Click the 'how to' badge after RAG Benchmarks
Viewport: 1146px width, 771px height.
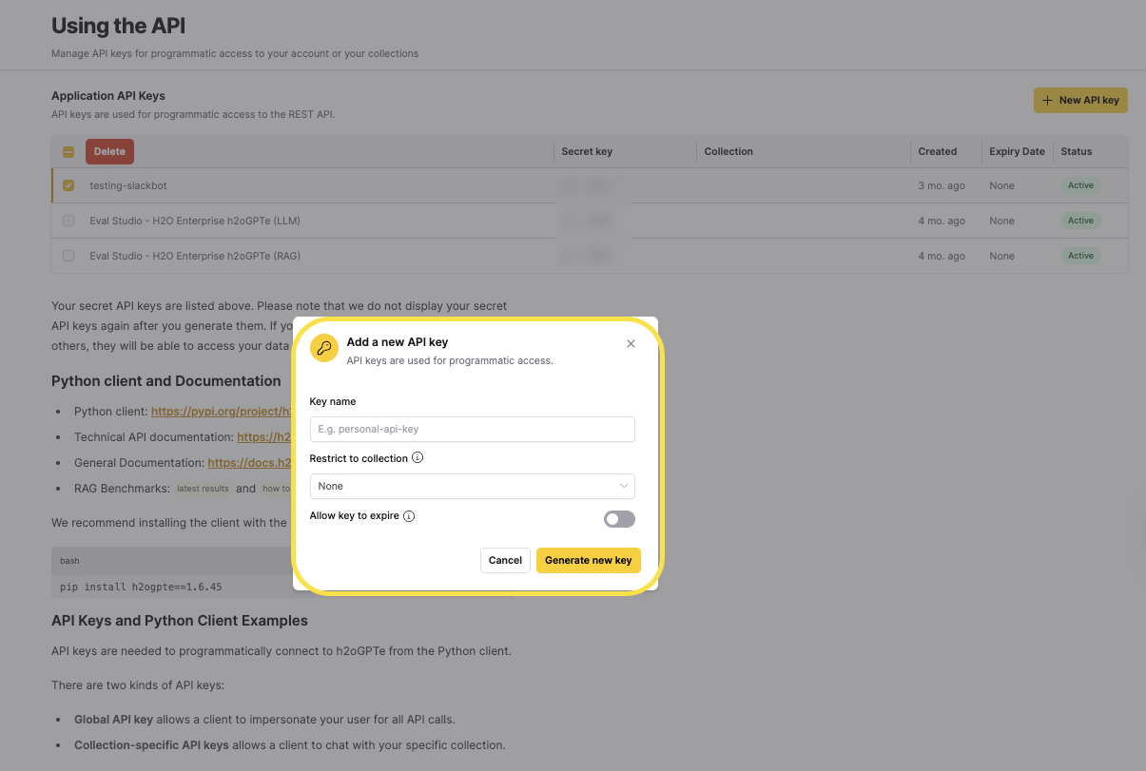click(x=277, y=488)
